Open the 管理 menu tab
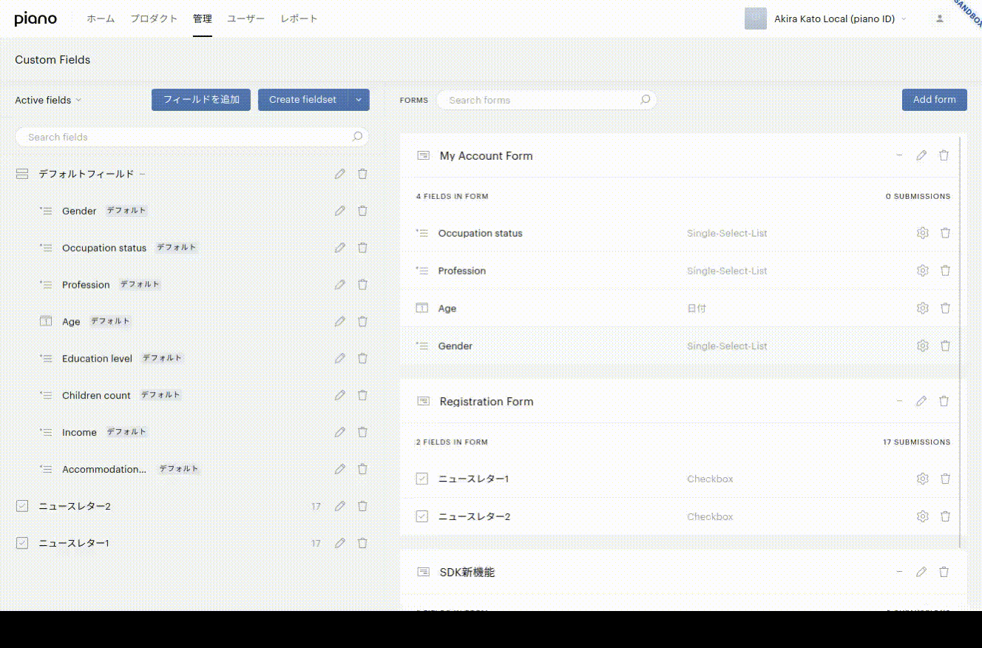Image resolution: width=982 pixels, height=648 pixels. [x=202, y=19]
